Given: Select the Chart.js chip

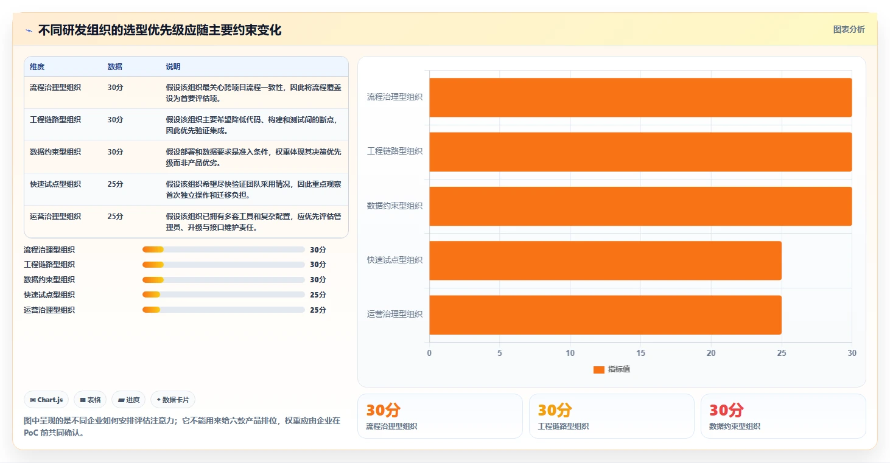Looking at the screenshot, I should 47,400.
